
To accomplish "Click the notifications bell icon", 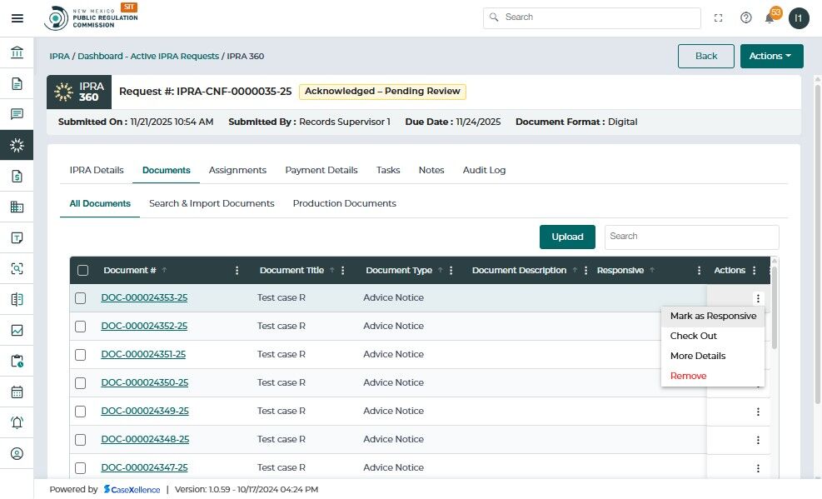I will (770, 17).
